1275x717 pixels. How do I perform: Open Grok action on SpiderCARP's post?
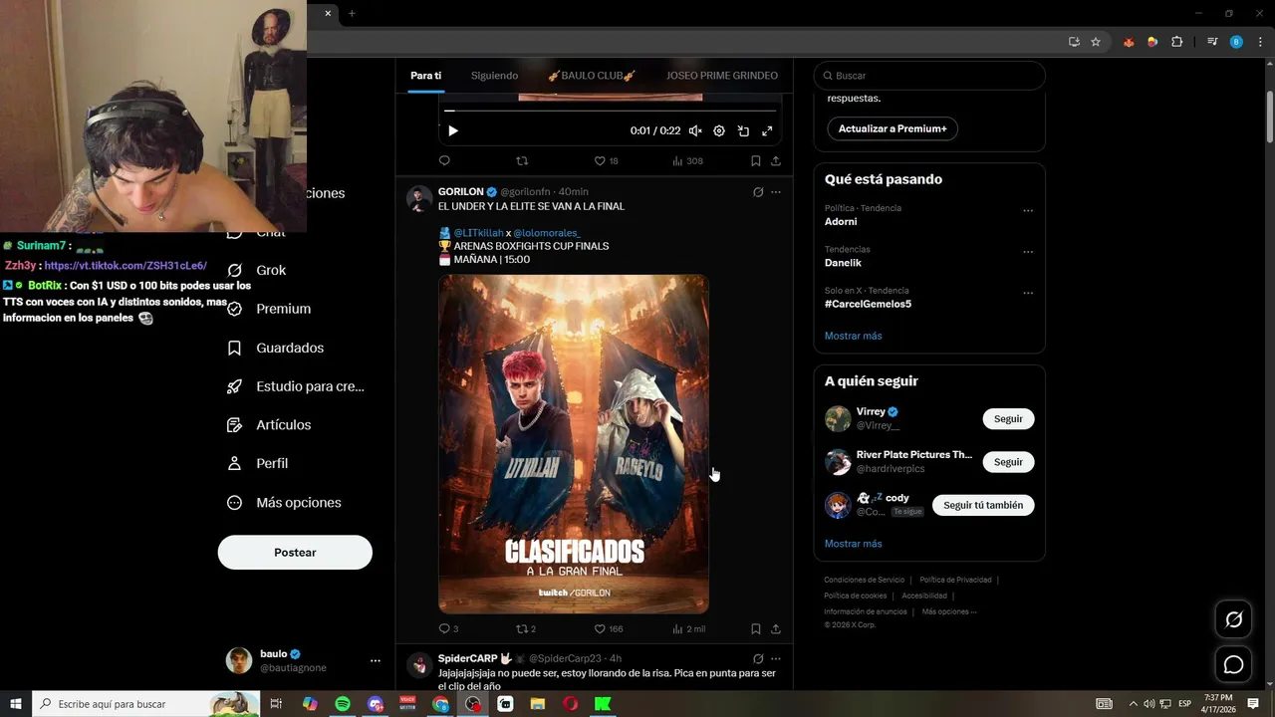tap(758, 658)
